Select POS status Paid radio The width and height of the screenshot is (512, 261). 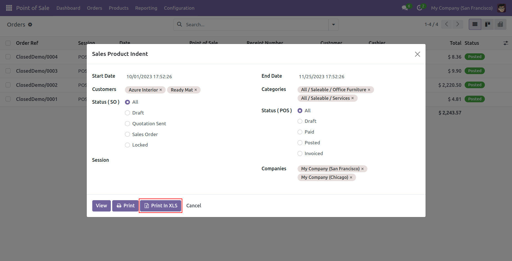300,132
